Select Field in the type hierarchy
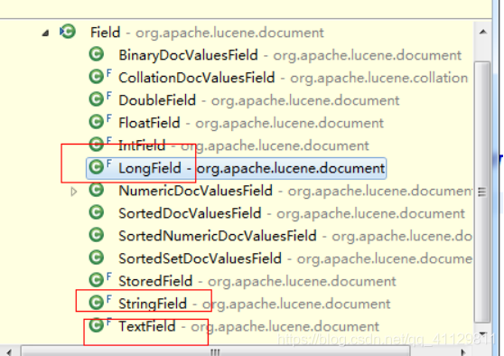Viewport: 504px width, 356px height. pyautogui.click(x=207, y=33)
